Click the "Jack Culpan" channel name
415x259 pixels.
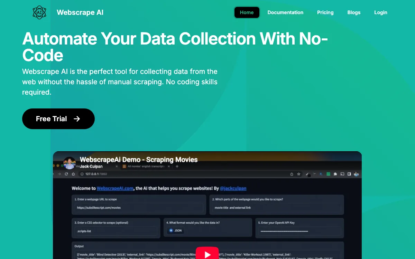pyautogui.click(x=91, y=166)
